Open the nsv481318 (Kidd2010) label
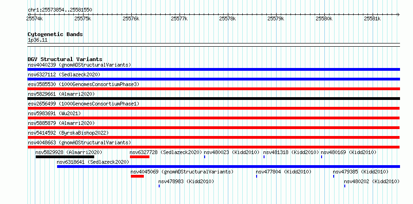 point(291,152)
